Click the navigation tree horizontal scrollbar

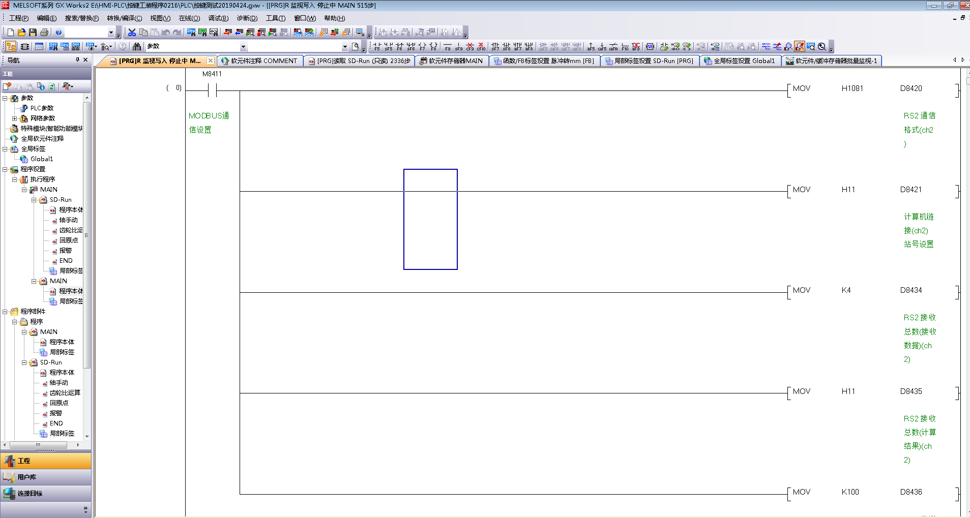[38, 445]
